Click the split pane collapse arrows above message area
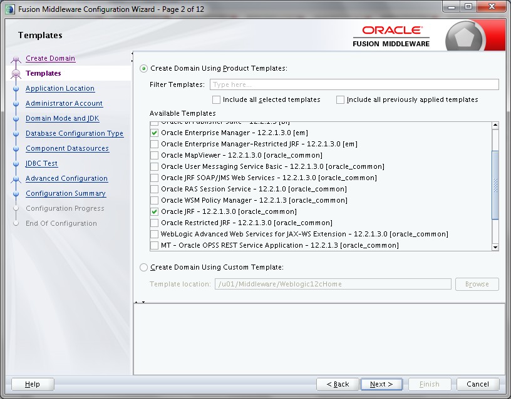511x399 pixels. click(x=140, y=302)
